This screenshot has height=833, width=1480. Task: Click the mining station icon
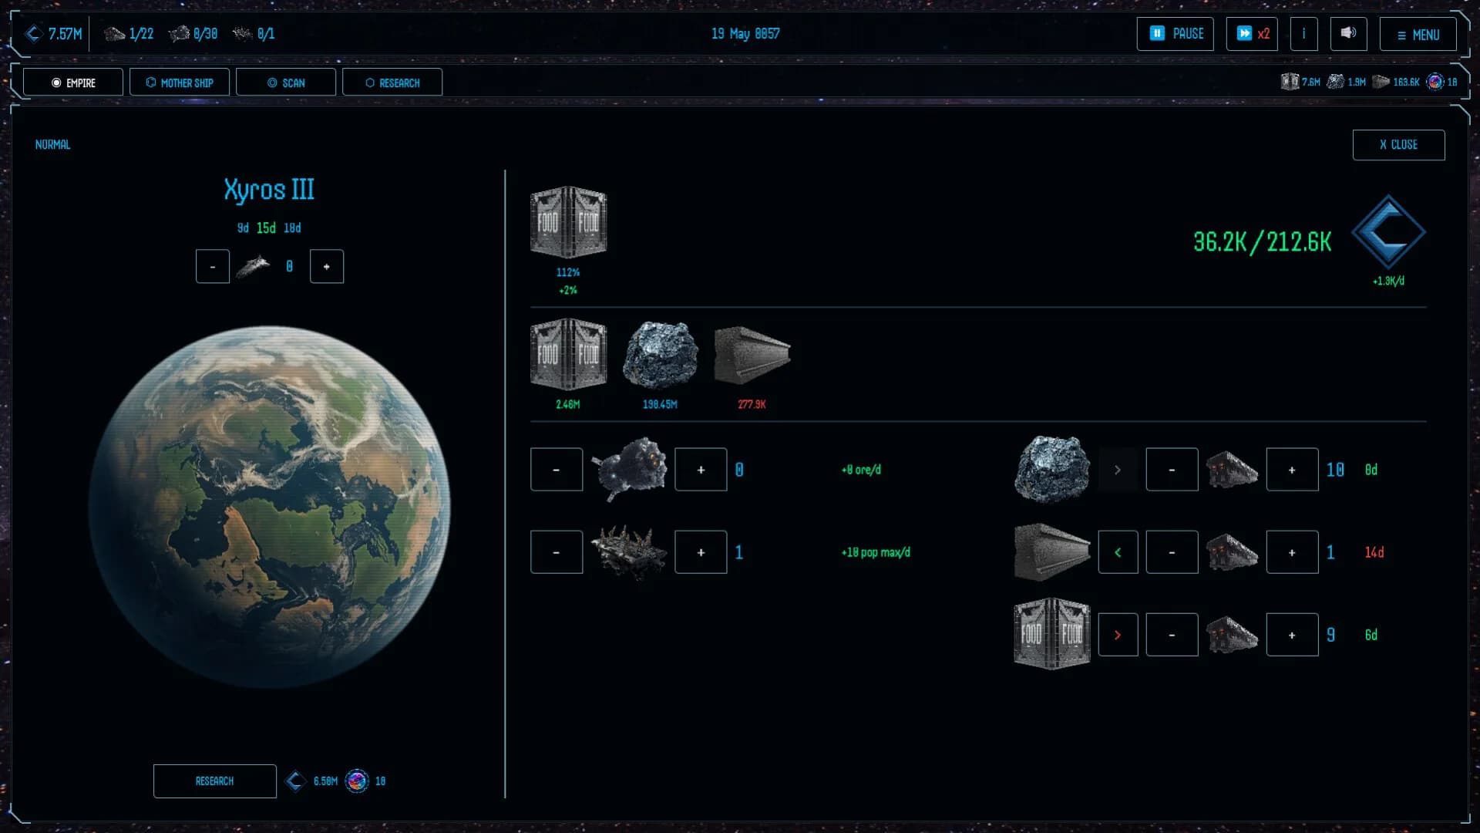(629, 469)
